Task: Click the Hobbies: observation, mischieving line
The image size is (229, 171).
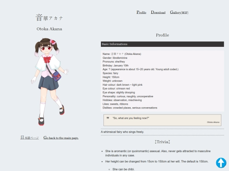Action: (122, 100)
